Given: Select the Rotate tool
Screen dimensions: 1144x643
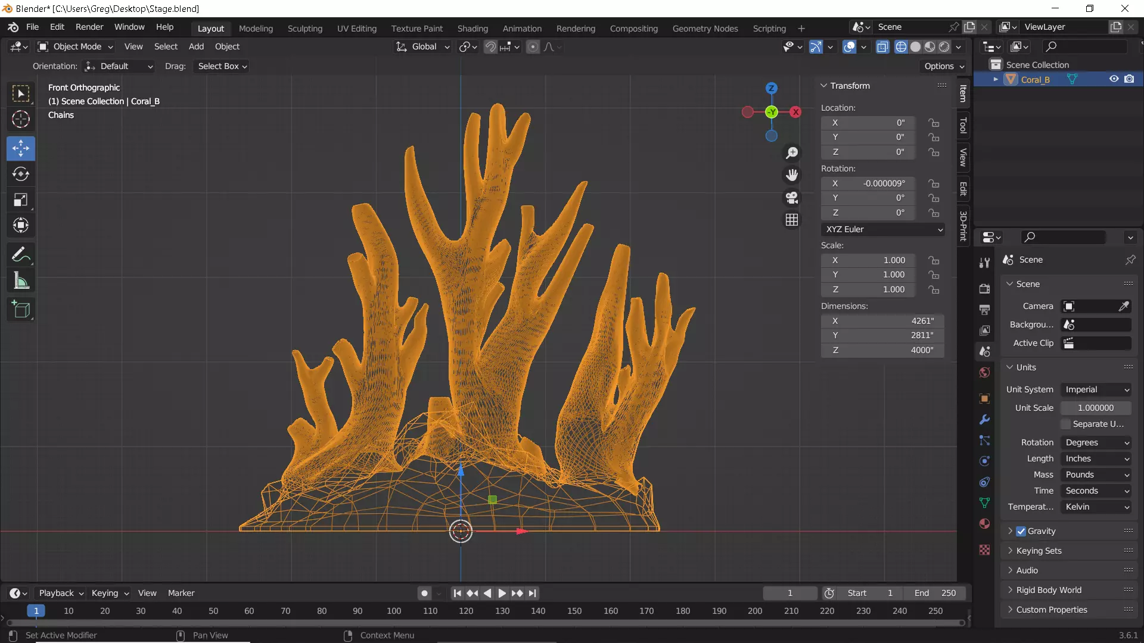Looking at the screenshot, I should point(21,174).
